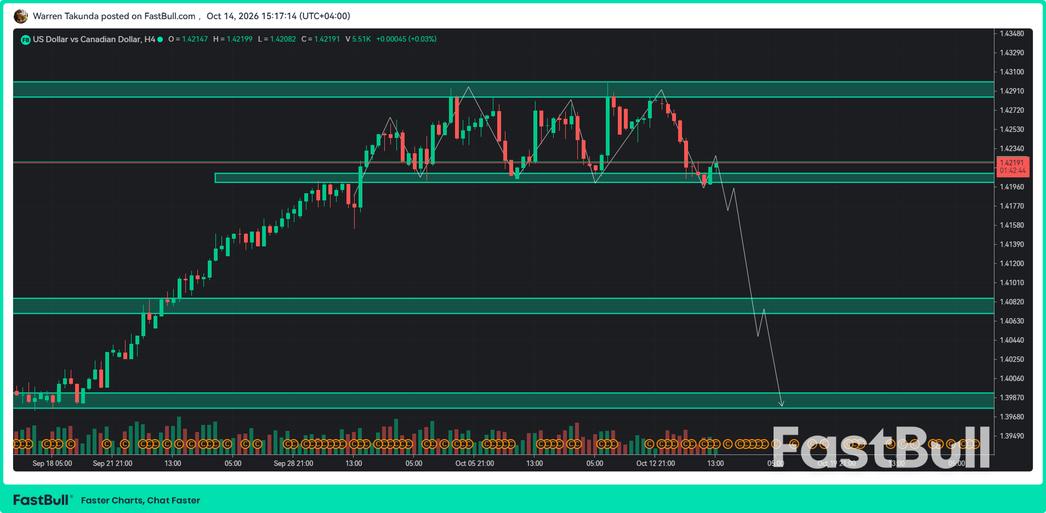Click the 1.39490 price axis label
This screenshot has width=1046, height=513.
click(1012, 436)
